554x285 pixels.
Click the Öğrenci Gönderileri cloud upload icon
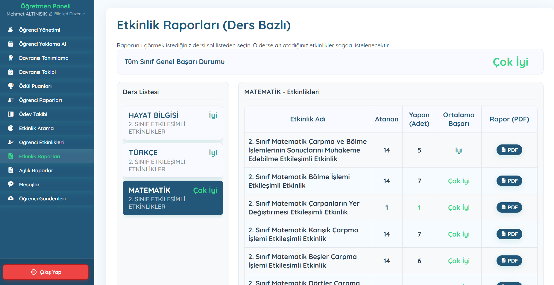11,199
